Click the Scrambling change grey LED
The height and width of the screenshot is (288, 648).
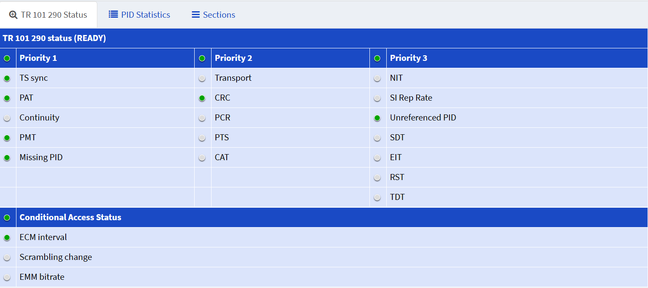pyautogui.click(x=7, y=258)
